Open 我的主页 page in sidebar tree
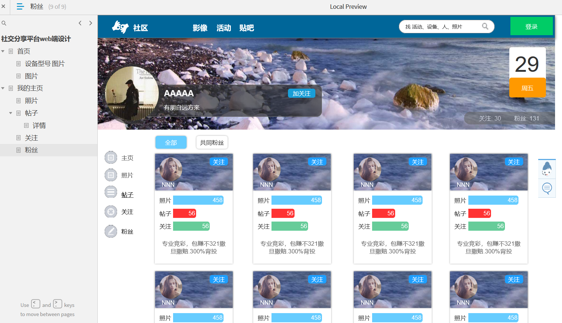Image resolution: width=562 pixels, height=323 pixels. pyautogui.click(x=30, y=88)
